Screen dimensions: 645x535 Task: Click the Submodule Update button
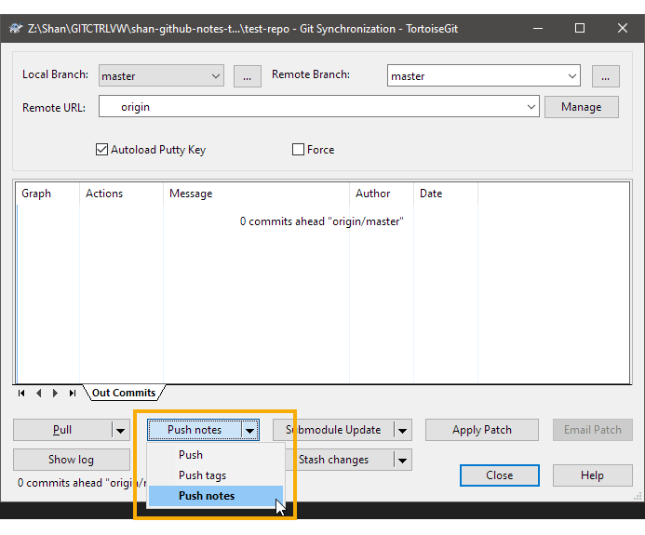(333, 430)
